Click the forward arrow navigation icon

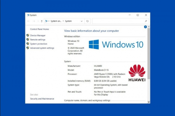34,21
